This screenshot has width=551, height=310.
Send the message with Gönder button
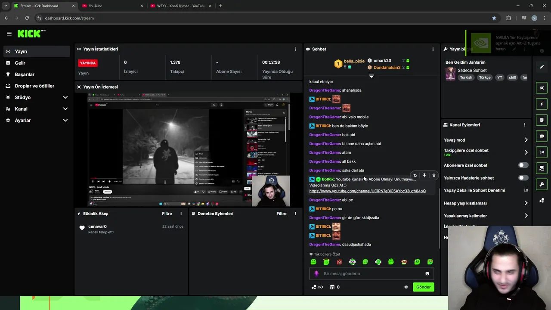tap(423, 287)
